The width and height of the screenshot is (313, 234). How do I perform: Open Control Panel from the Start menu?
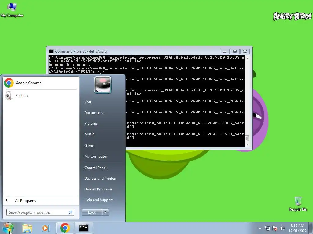click(95, 168)
